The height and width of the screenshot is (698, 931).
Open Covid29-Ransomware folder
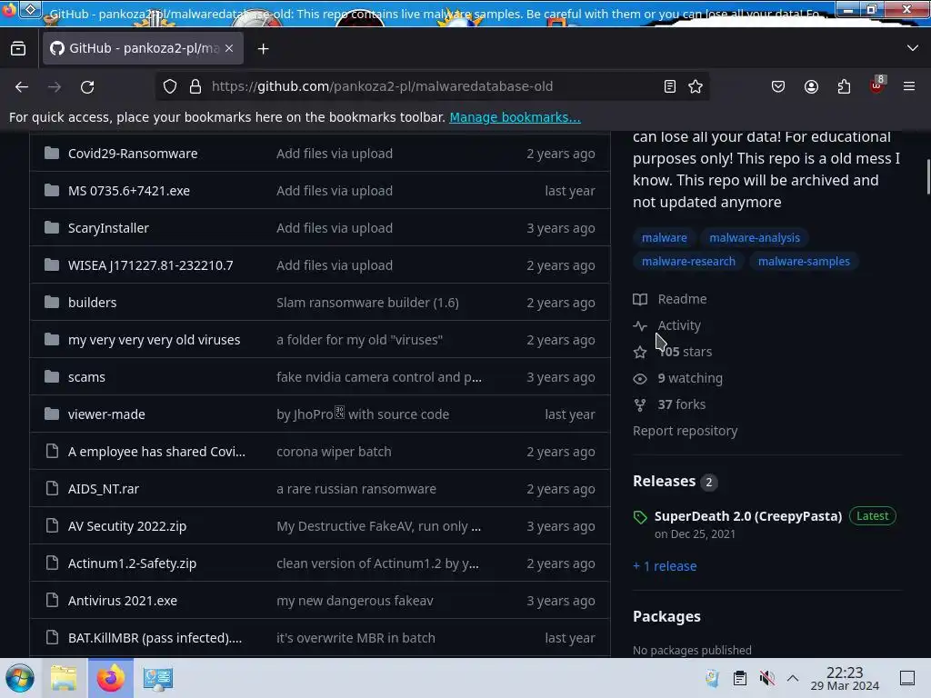click(133, 153)
